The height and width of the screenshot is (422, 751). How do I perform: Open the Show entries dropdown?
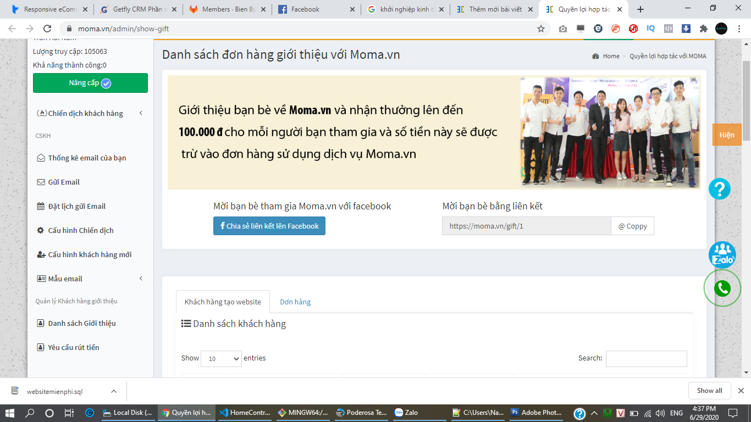click(221, 358)
